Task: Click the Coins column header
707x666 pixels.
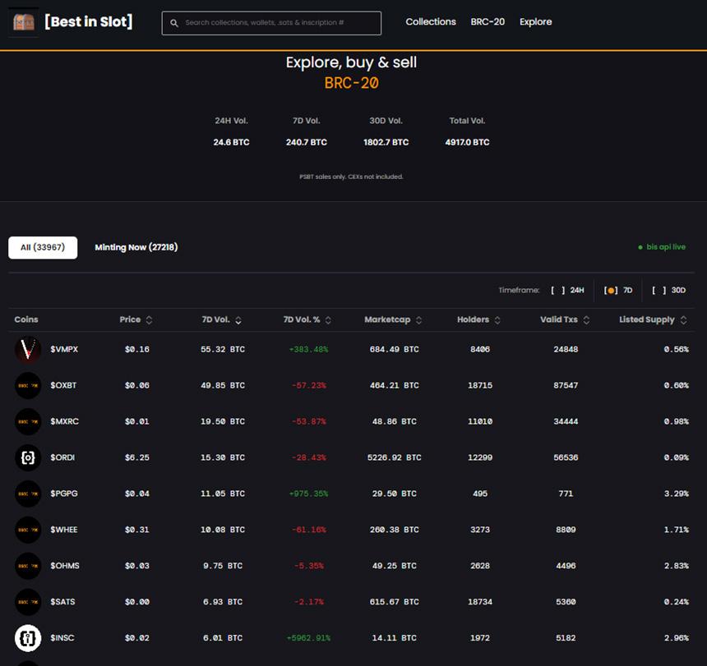Action: point(26,319)
